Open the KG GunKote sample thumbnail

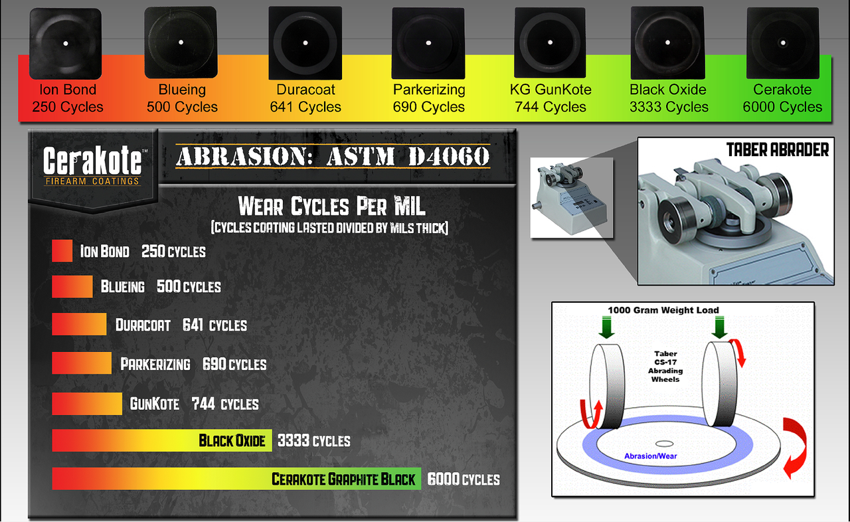point(549,43)
